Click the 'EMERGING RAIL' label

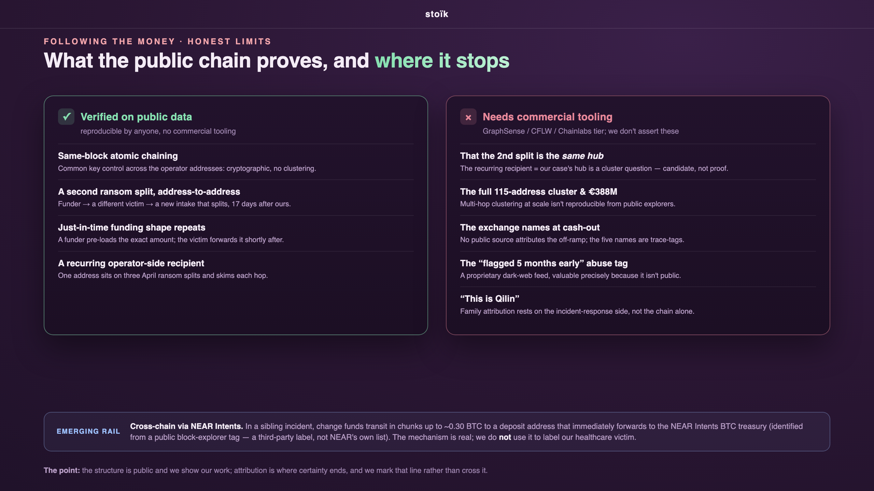click(88, 431)
